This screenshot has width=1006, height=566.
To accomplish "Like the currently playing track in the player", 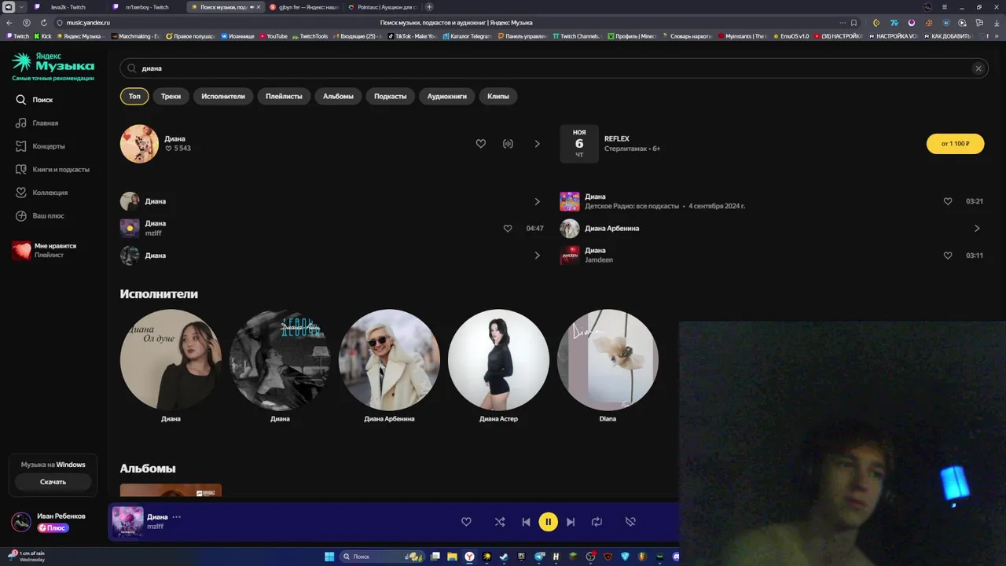I will tap(466, 522).
